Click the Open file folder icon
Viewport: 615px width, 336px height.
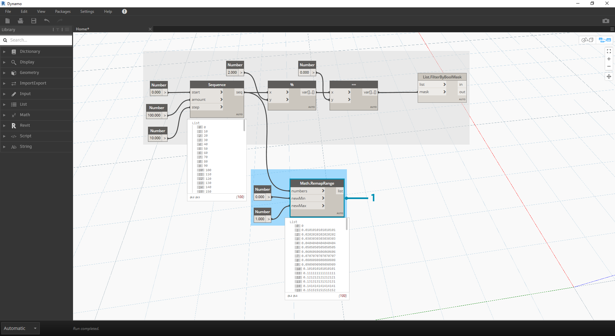(x=20, y=21)
